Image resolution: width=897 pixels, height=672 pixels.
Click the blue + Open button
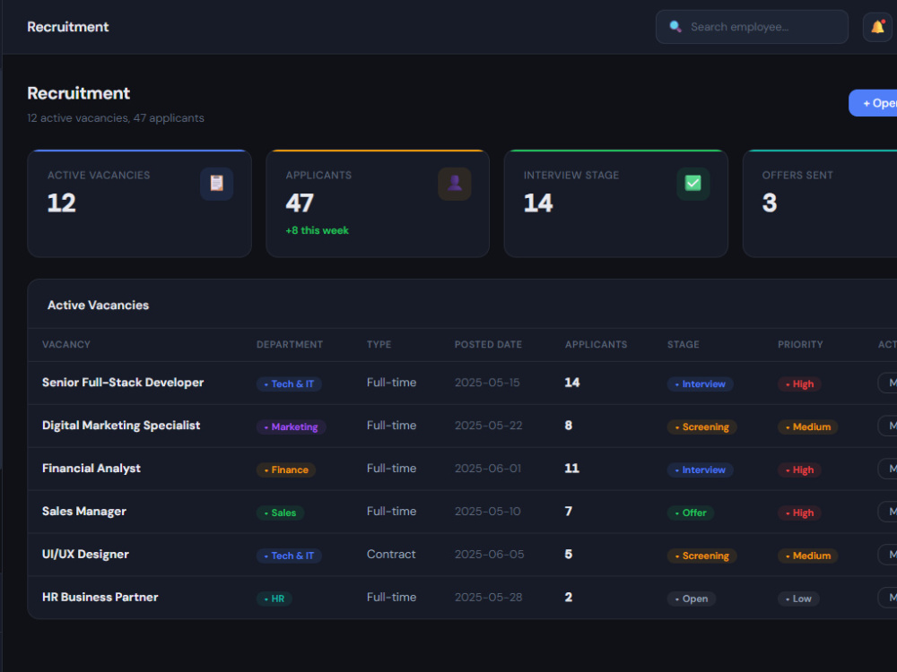click(873, 103)
